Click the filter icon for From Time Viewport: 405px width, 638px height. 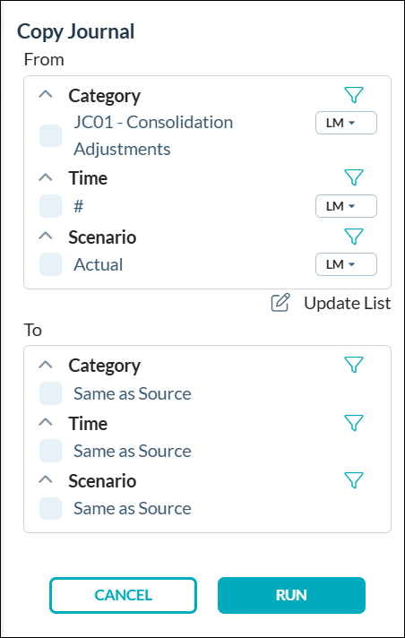(354, 177)
